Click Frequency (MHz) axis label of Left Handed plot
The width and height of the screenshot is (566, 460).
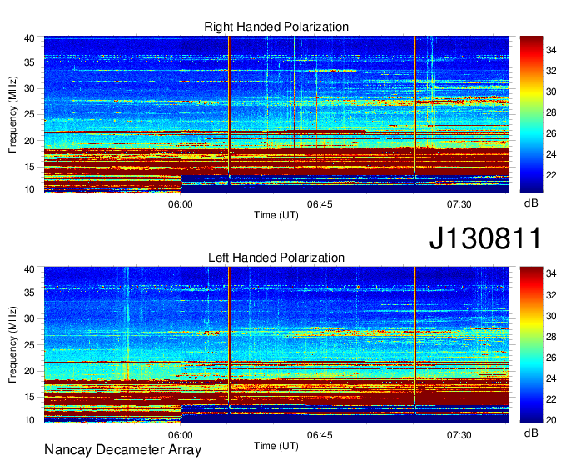coord(12,345)
